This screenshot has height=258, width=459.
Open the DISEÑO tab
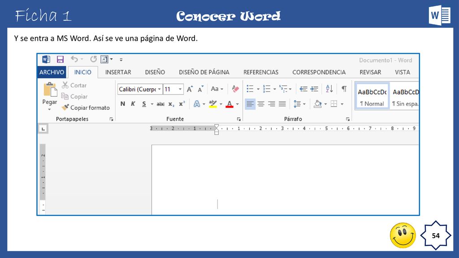point(155,72)
